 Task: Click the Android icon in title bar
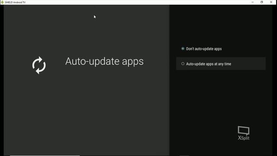(2, 2)
